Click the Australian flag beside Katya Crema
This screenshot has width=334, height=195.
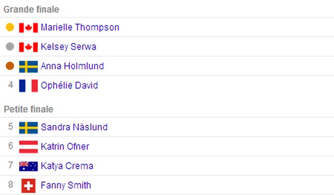(28, 166)
